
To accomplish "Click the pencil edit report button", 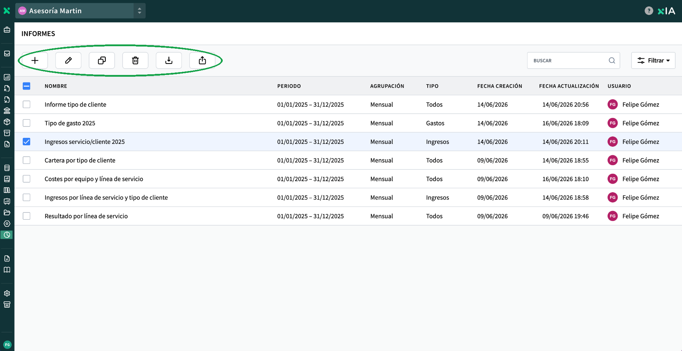I will (68, 60).
